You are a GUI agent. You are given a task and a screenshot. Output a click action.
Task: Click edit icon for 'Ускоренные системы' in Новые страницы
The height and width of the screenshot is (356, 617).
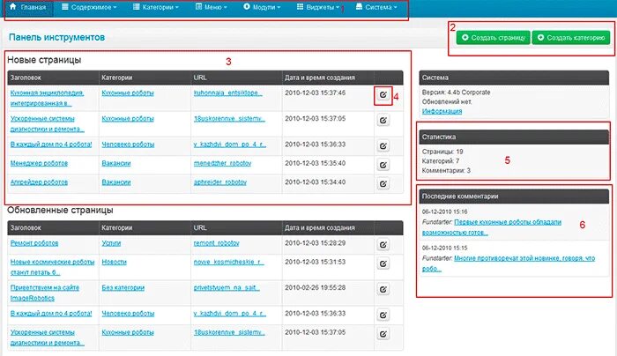pos(383,121)
